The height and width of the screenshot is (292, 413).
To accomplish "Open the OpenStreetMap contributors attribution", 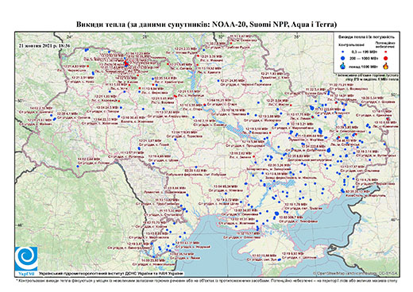I will 355,273.
